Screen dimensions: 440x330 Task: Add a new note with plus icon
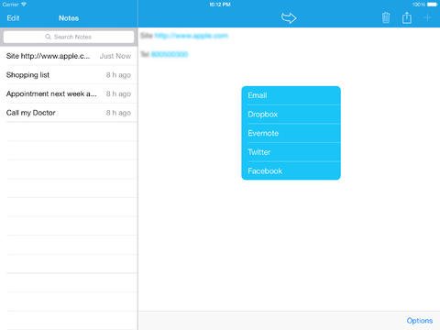[427, 18]
